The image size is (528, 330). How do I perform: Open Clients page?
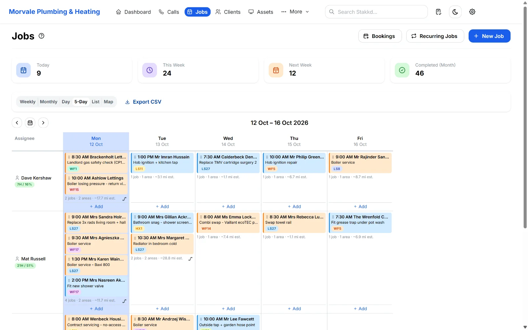pyautogui.click(x=228, y=12)
